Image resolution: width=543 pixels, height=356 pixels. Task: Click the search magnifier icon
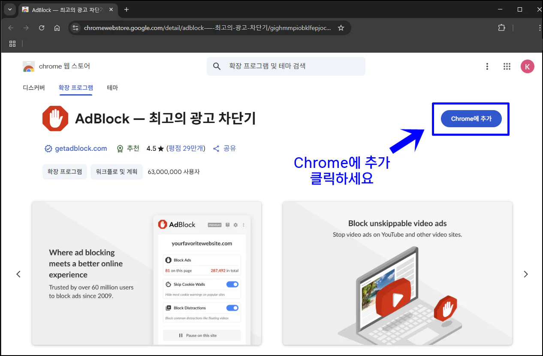coord(217,66)
